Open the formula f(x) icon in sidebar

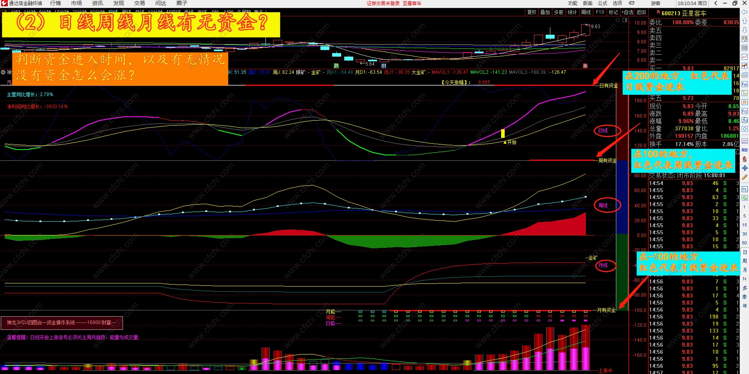coord(745,120)
